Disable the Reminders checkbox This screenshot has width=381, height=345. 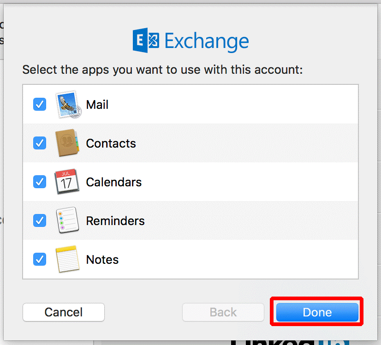click(x=40, y=220)
